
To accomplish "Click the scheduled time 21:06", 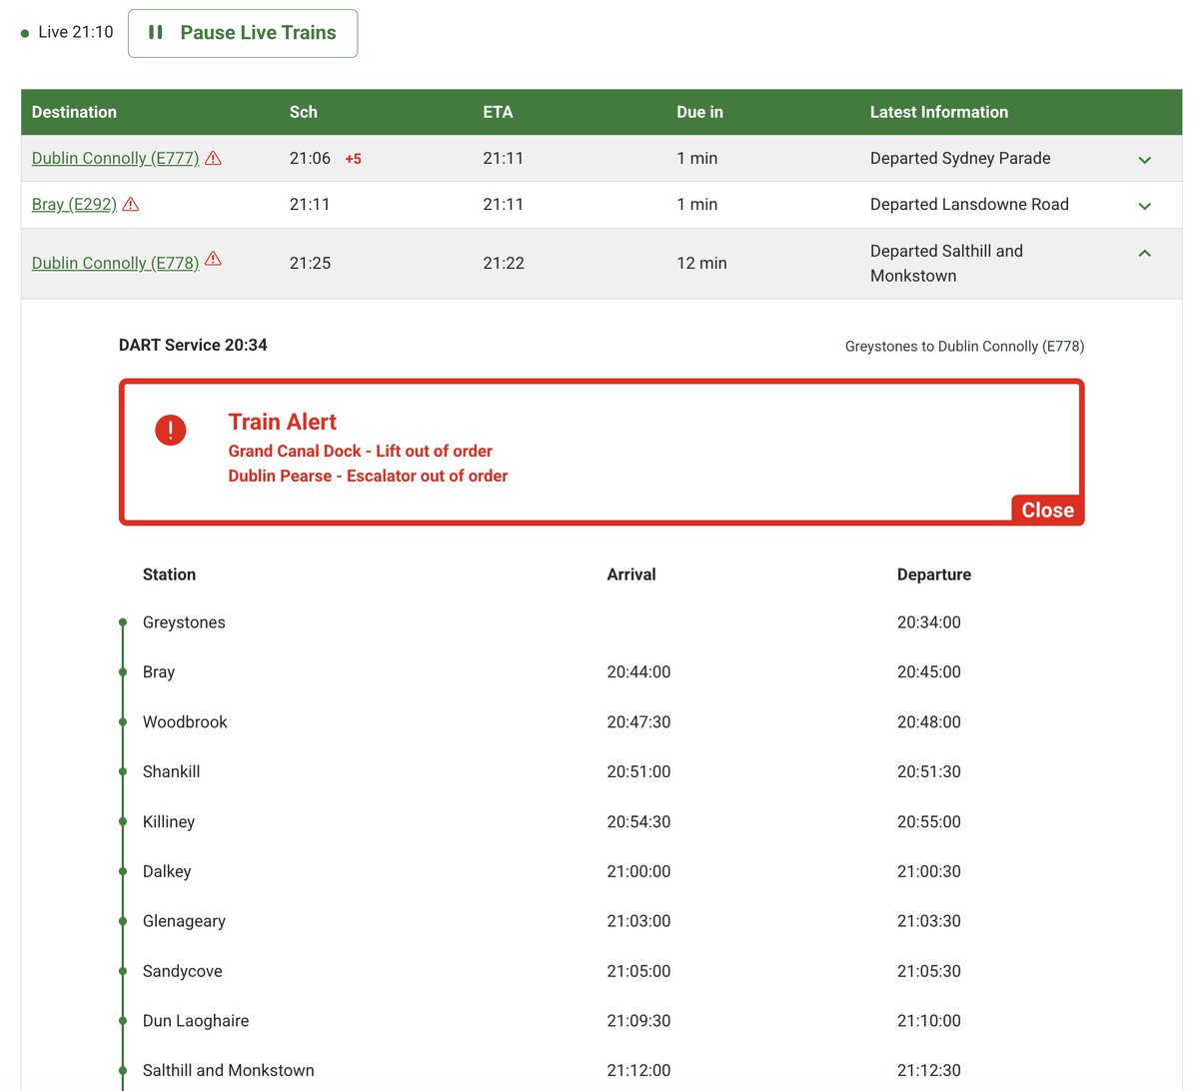I will [x=310, y=158].
